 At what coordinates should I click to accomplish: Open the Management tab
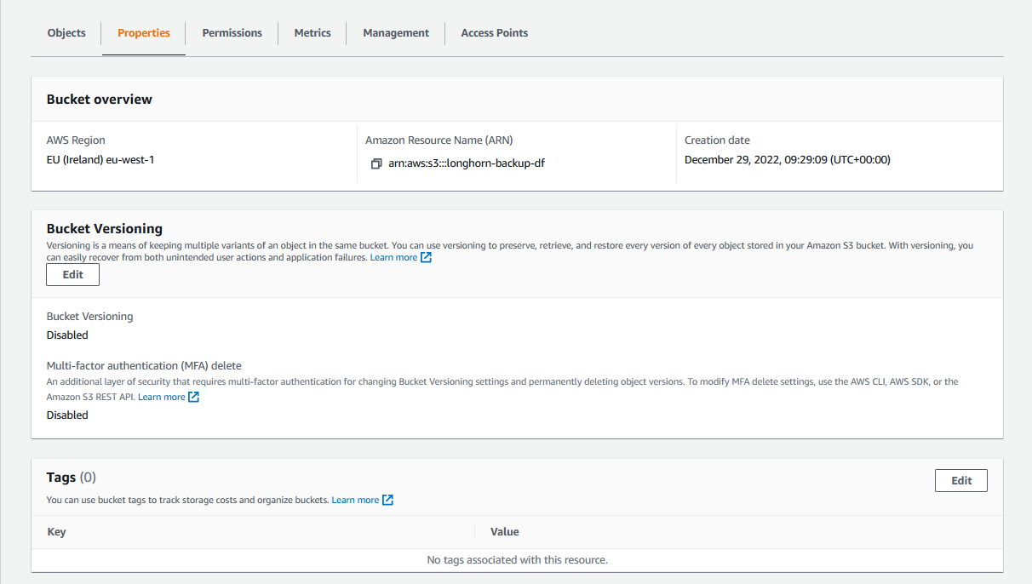[396, 33]
